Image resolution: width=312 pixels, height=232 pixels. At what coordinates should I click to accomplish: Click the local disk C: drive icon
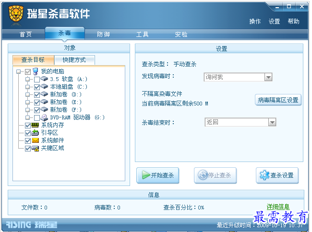coord(44,87)
